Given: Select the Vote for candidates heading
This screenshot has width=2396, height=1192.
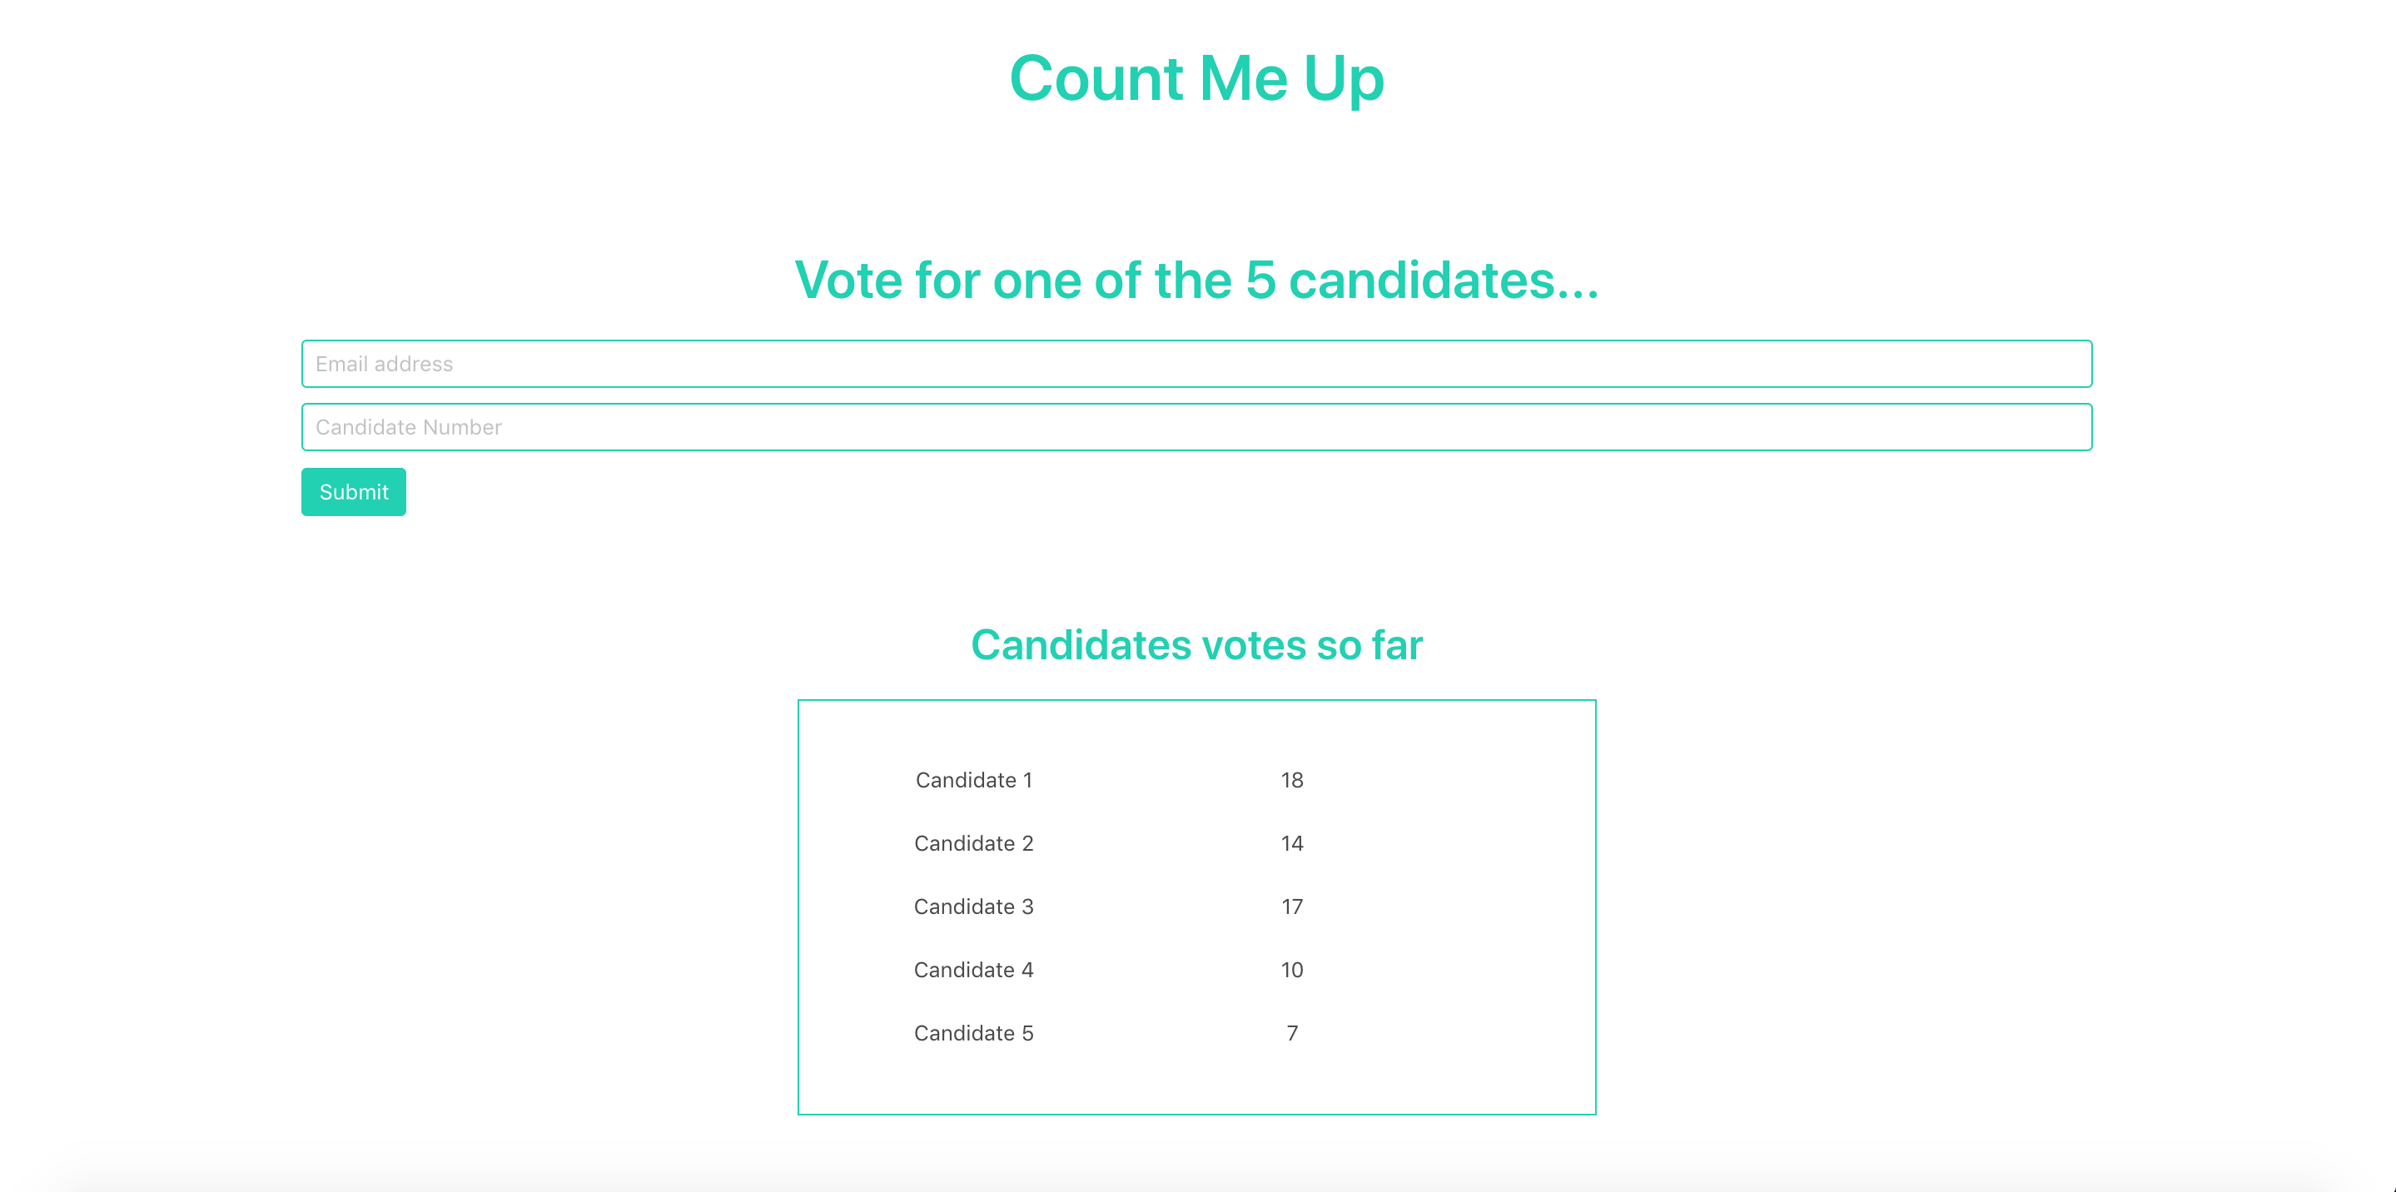Looking at the screenshot, I should (1197, 280).
